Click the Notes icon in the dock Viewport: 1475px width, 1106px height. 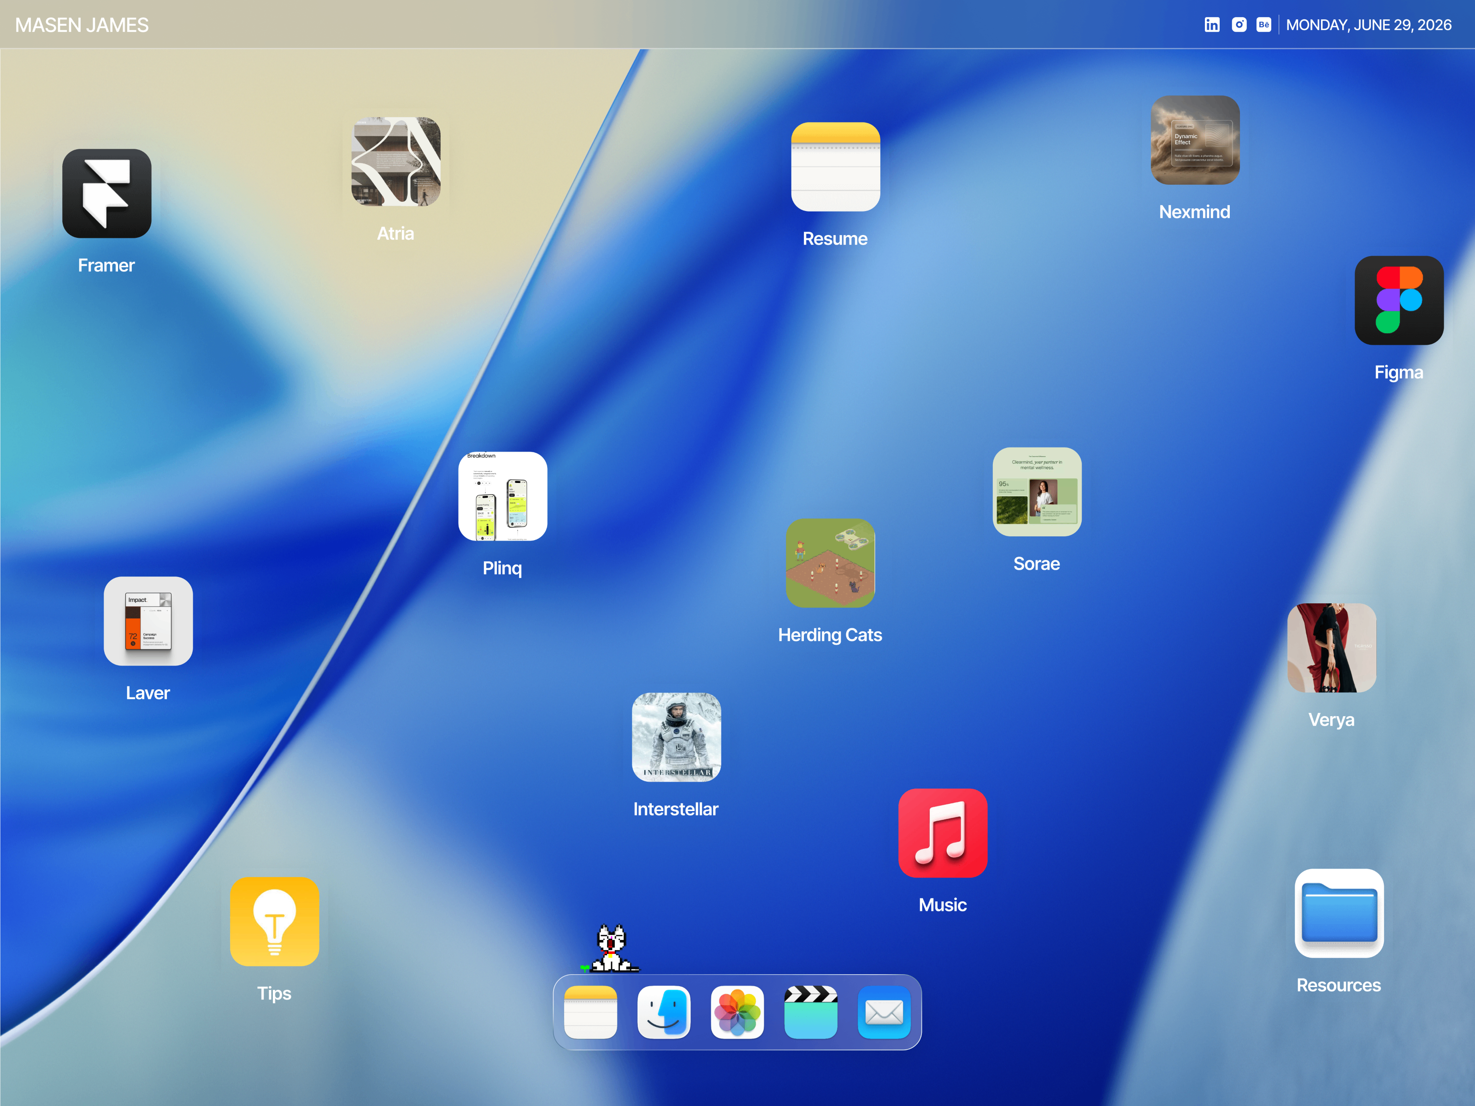[x=591, y=1012]
